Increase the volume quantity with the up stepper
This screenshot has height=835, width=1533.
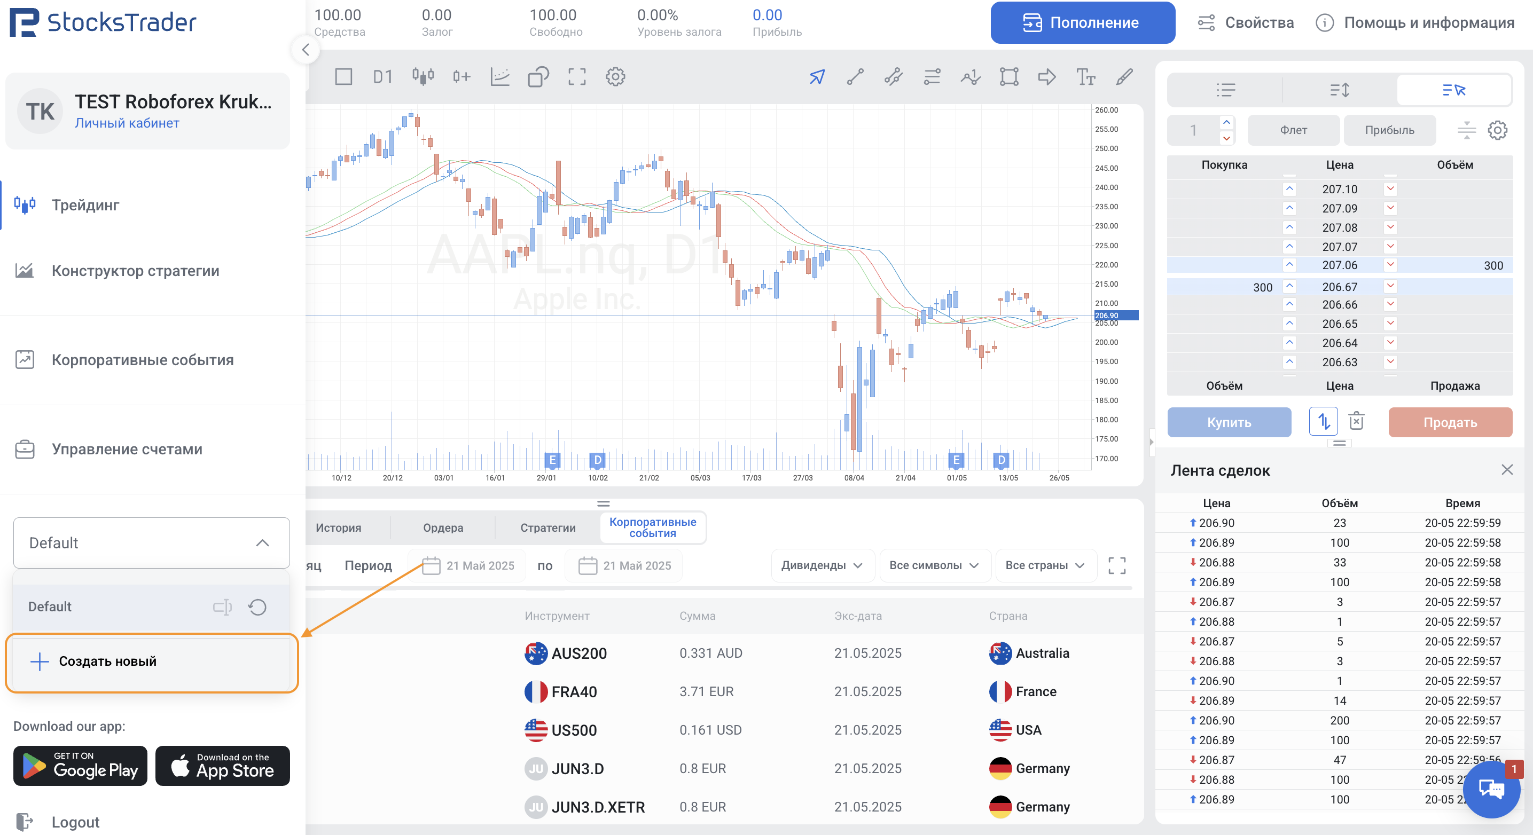[x=1226, y=122]
